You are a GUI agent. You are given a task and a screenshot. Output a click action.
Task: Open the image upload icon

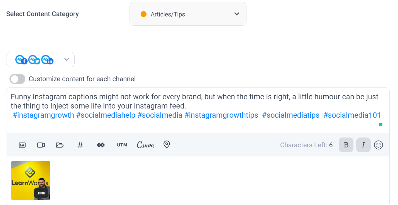(x=22, y=145)
